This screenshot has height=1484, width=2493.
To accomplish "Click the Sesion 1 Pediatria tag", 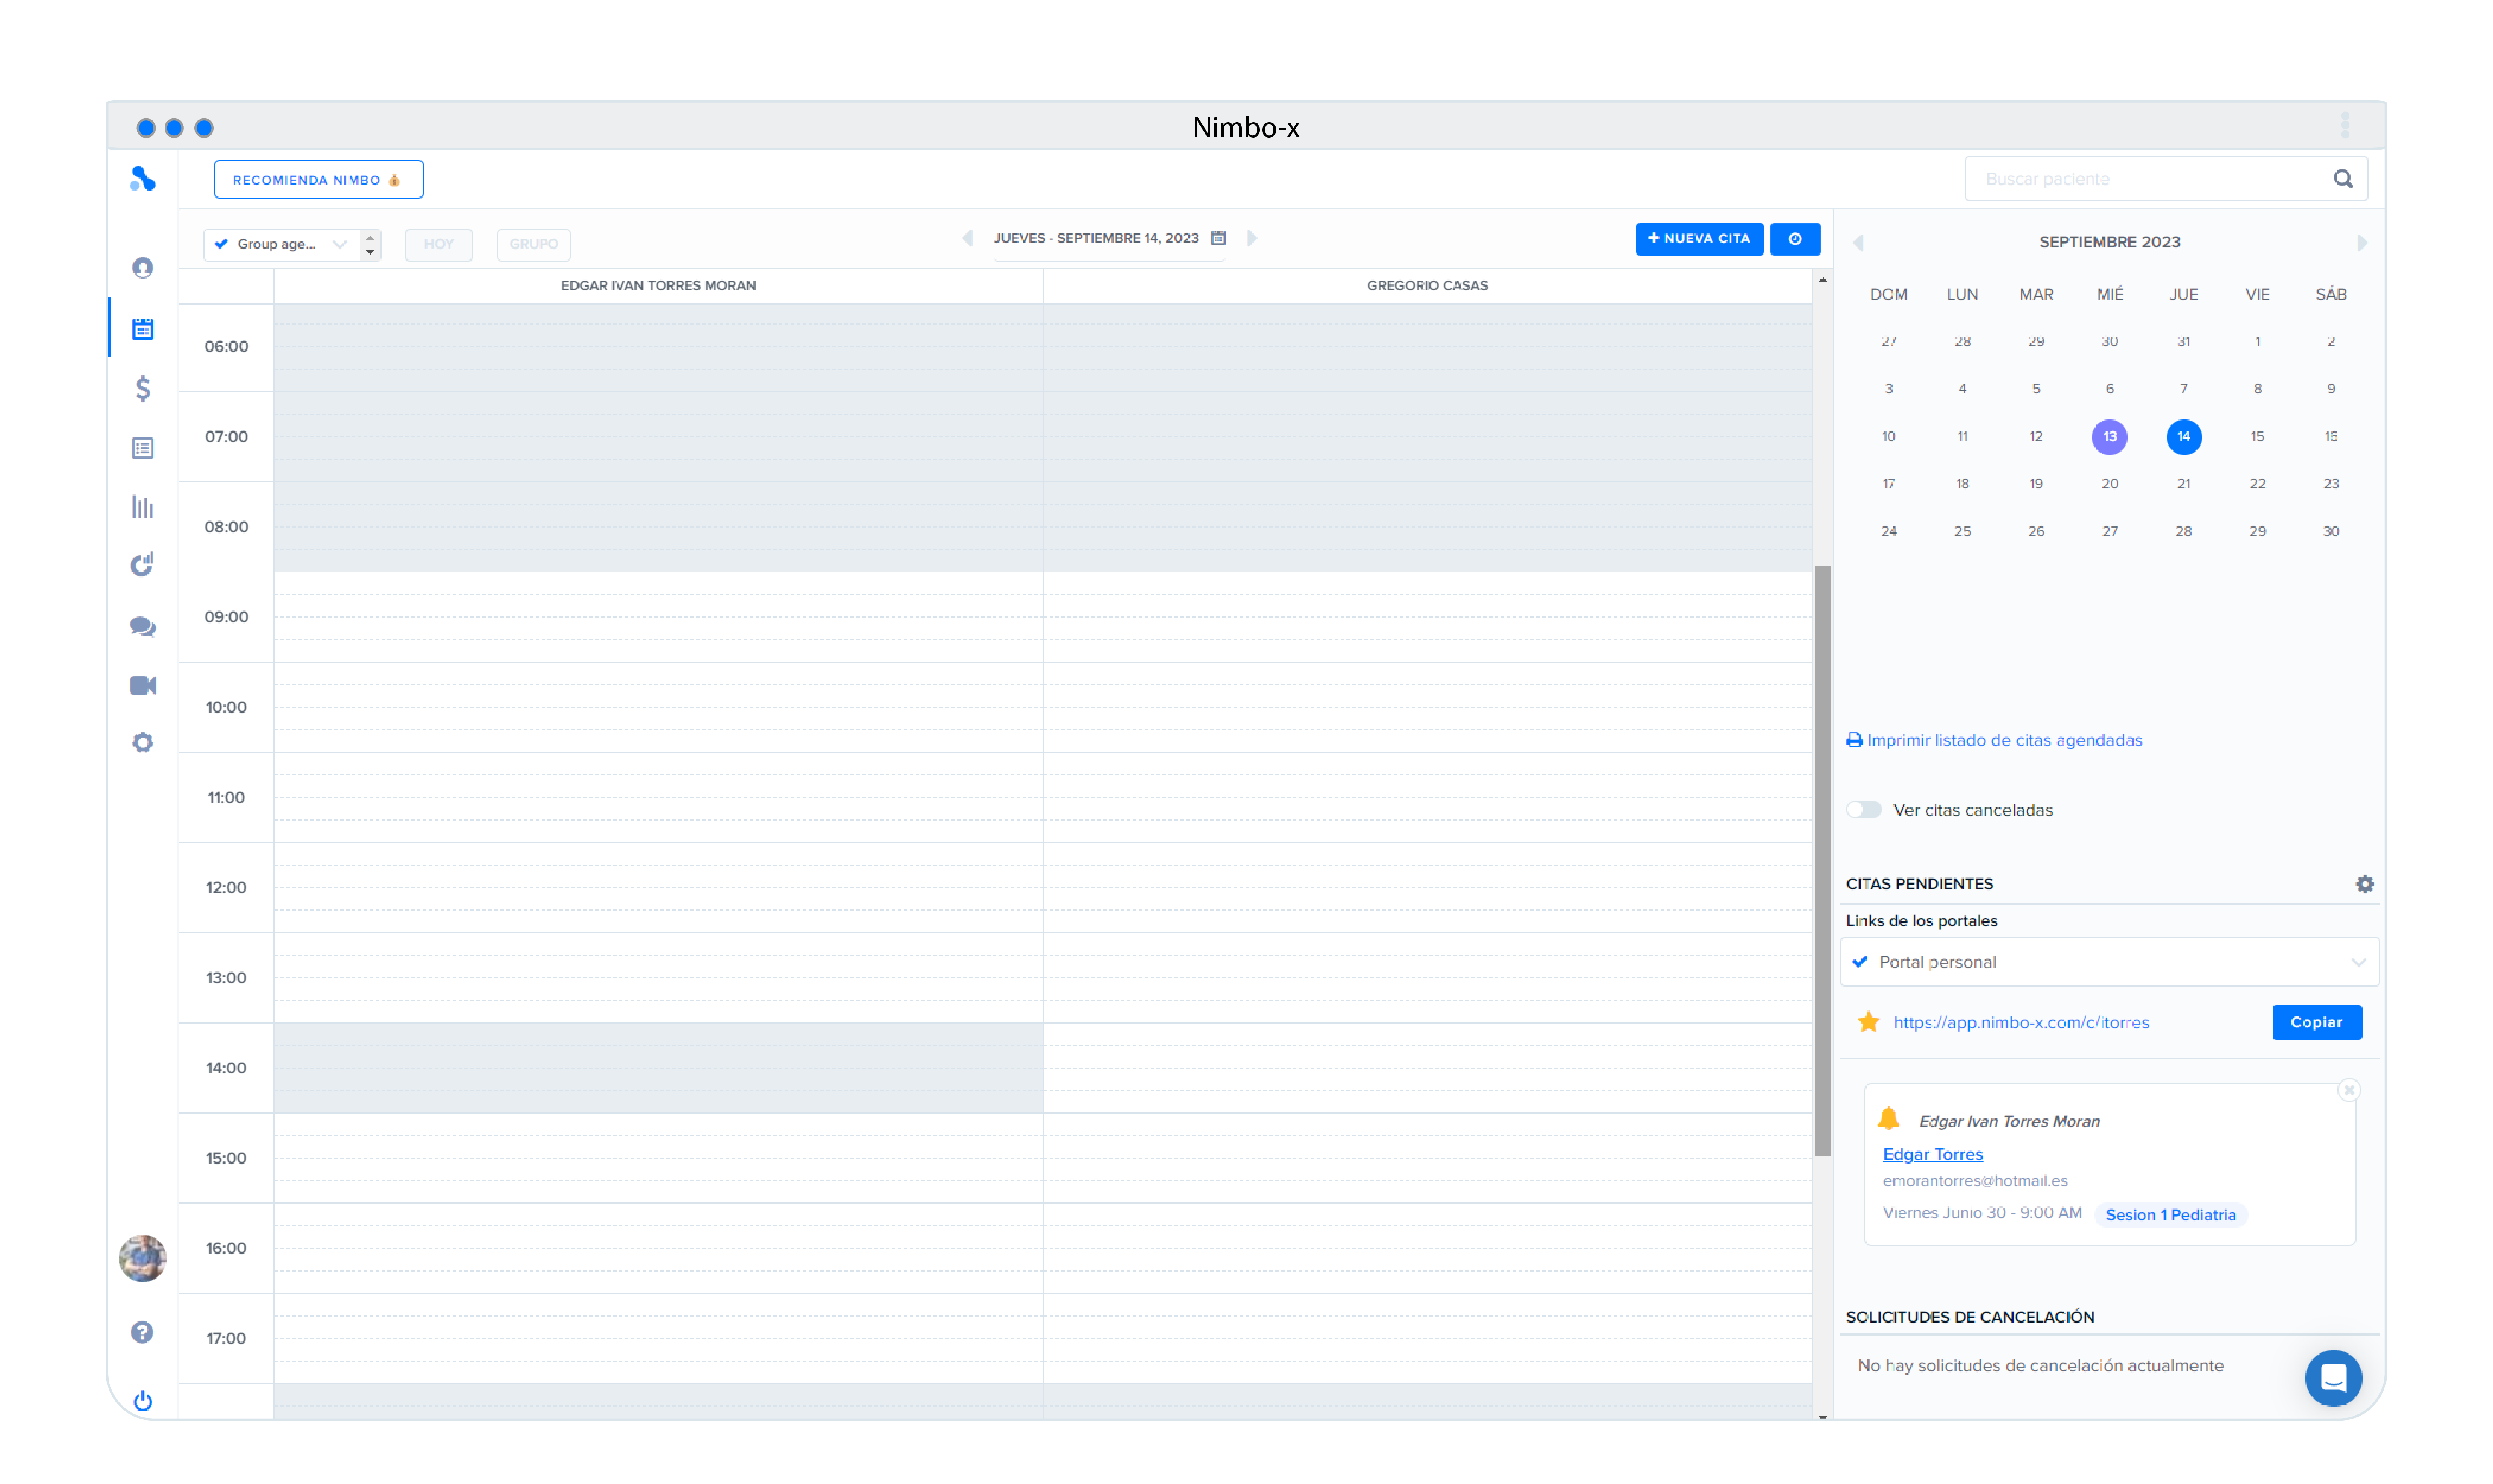I will coord(2170,1215).
